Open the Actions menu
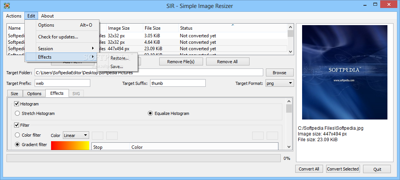Viewport: 400px width, 180px height. tap(14, 16)
